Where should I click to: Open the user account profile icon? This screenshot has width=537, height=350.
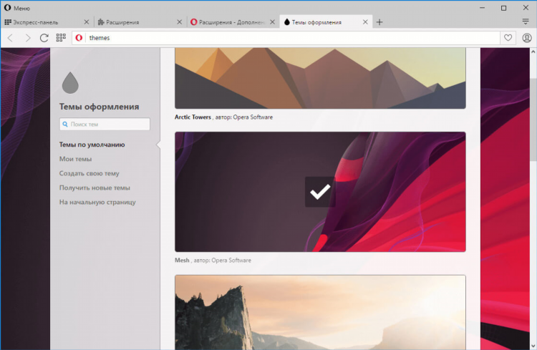pos(527,38)
